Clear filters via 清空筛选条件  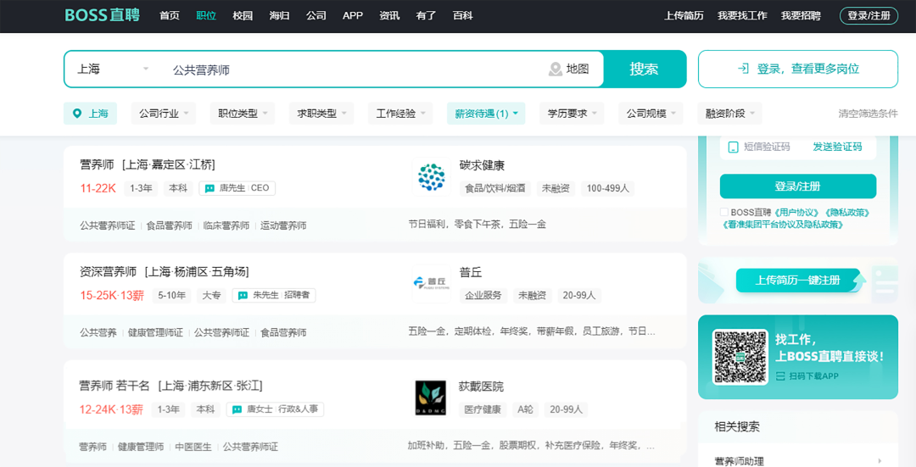[x=867, y=114]
